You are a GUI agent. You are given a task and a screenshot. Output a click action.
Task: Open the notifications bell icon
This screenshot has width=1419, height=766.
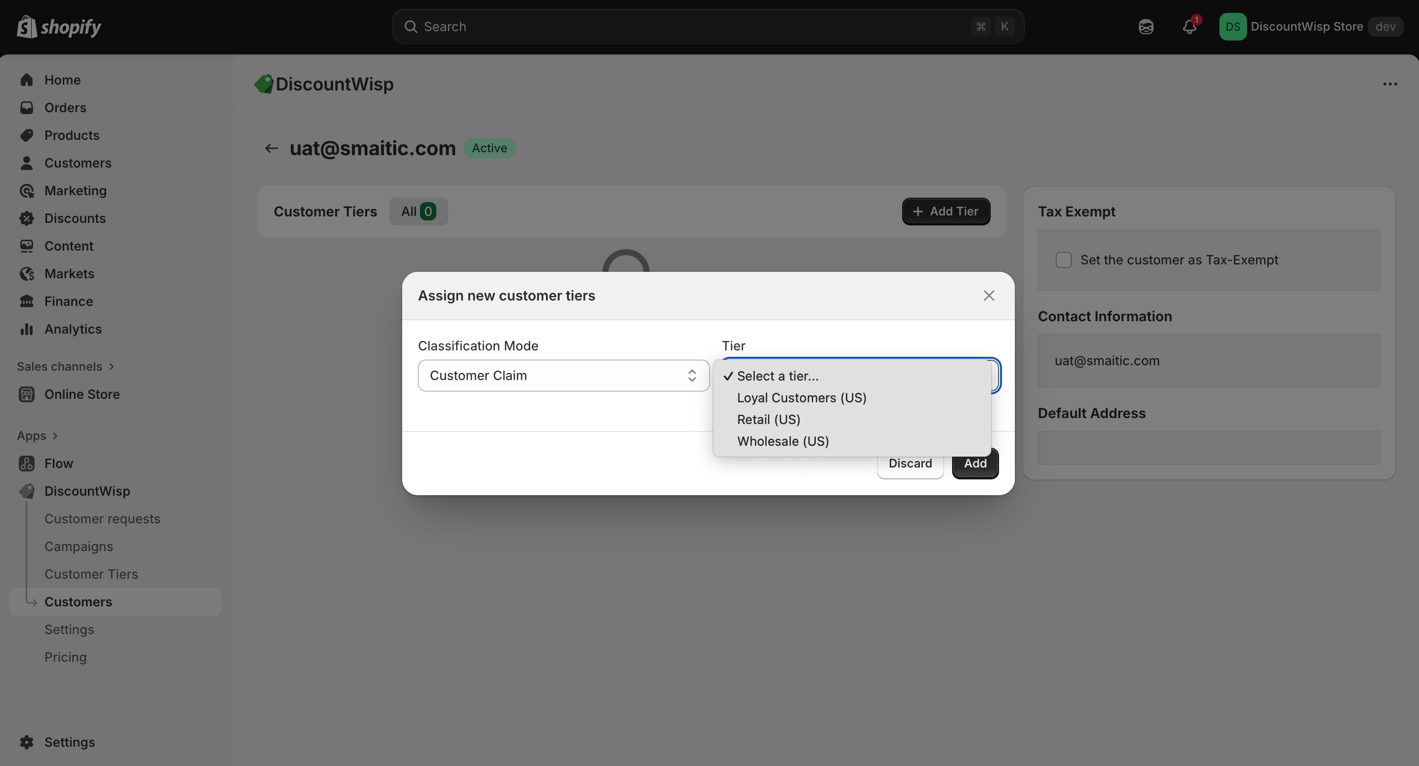click(x=1189, y=27)
